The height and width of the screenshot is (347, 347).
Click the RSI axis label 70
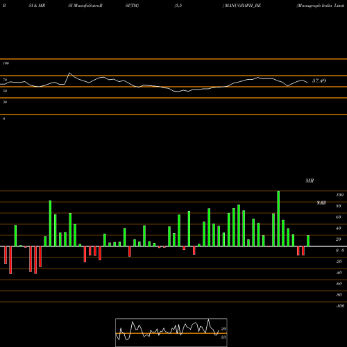click(5, 80)
